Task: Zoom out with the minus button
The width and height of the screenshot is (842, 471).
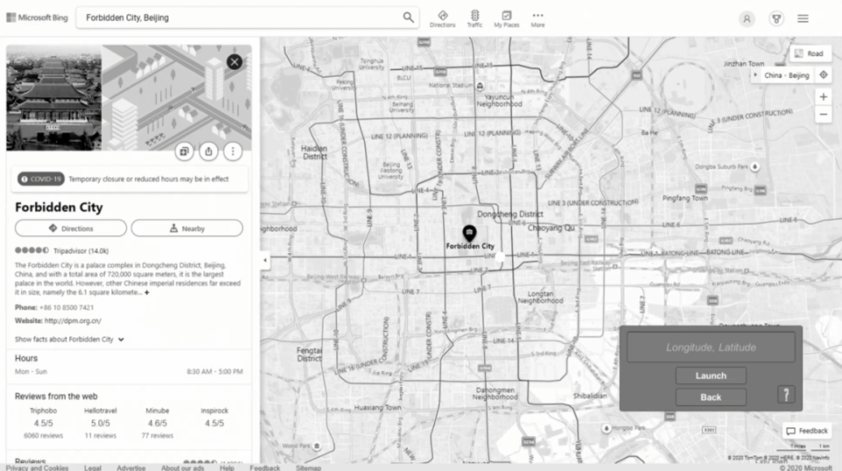Action: tap(824, 114)
